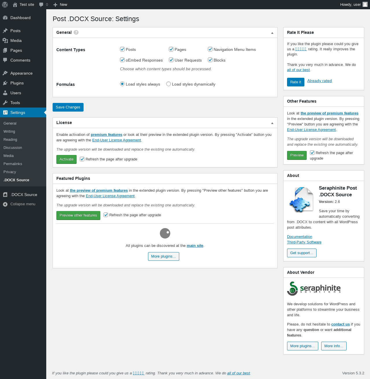Toggle Refresh the page checkbox beside Activate
The width and height of the screenshot is (370, 379).
(x=82, y=159)
